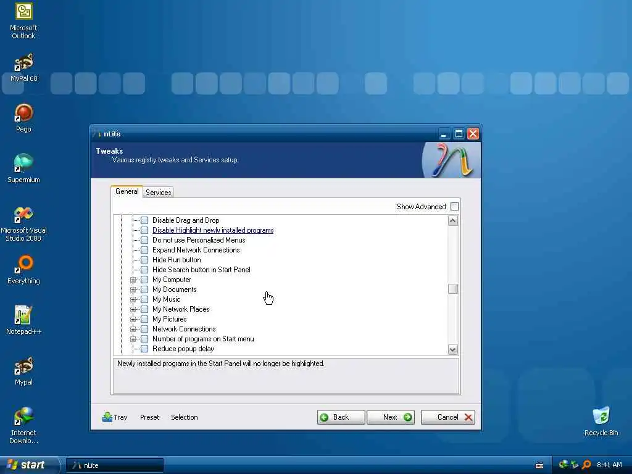Viewport: 632px width, 474px height.
Task: Click the Everything magnifier tray icon
Action: pos(586,465)
